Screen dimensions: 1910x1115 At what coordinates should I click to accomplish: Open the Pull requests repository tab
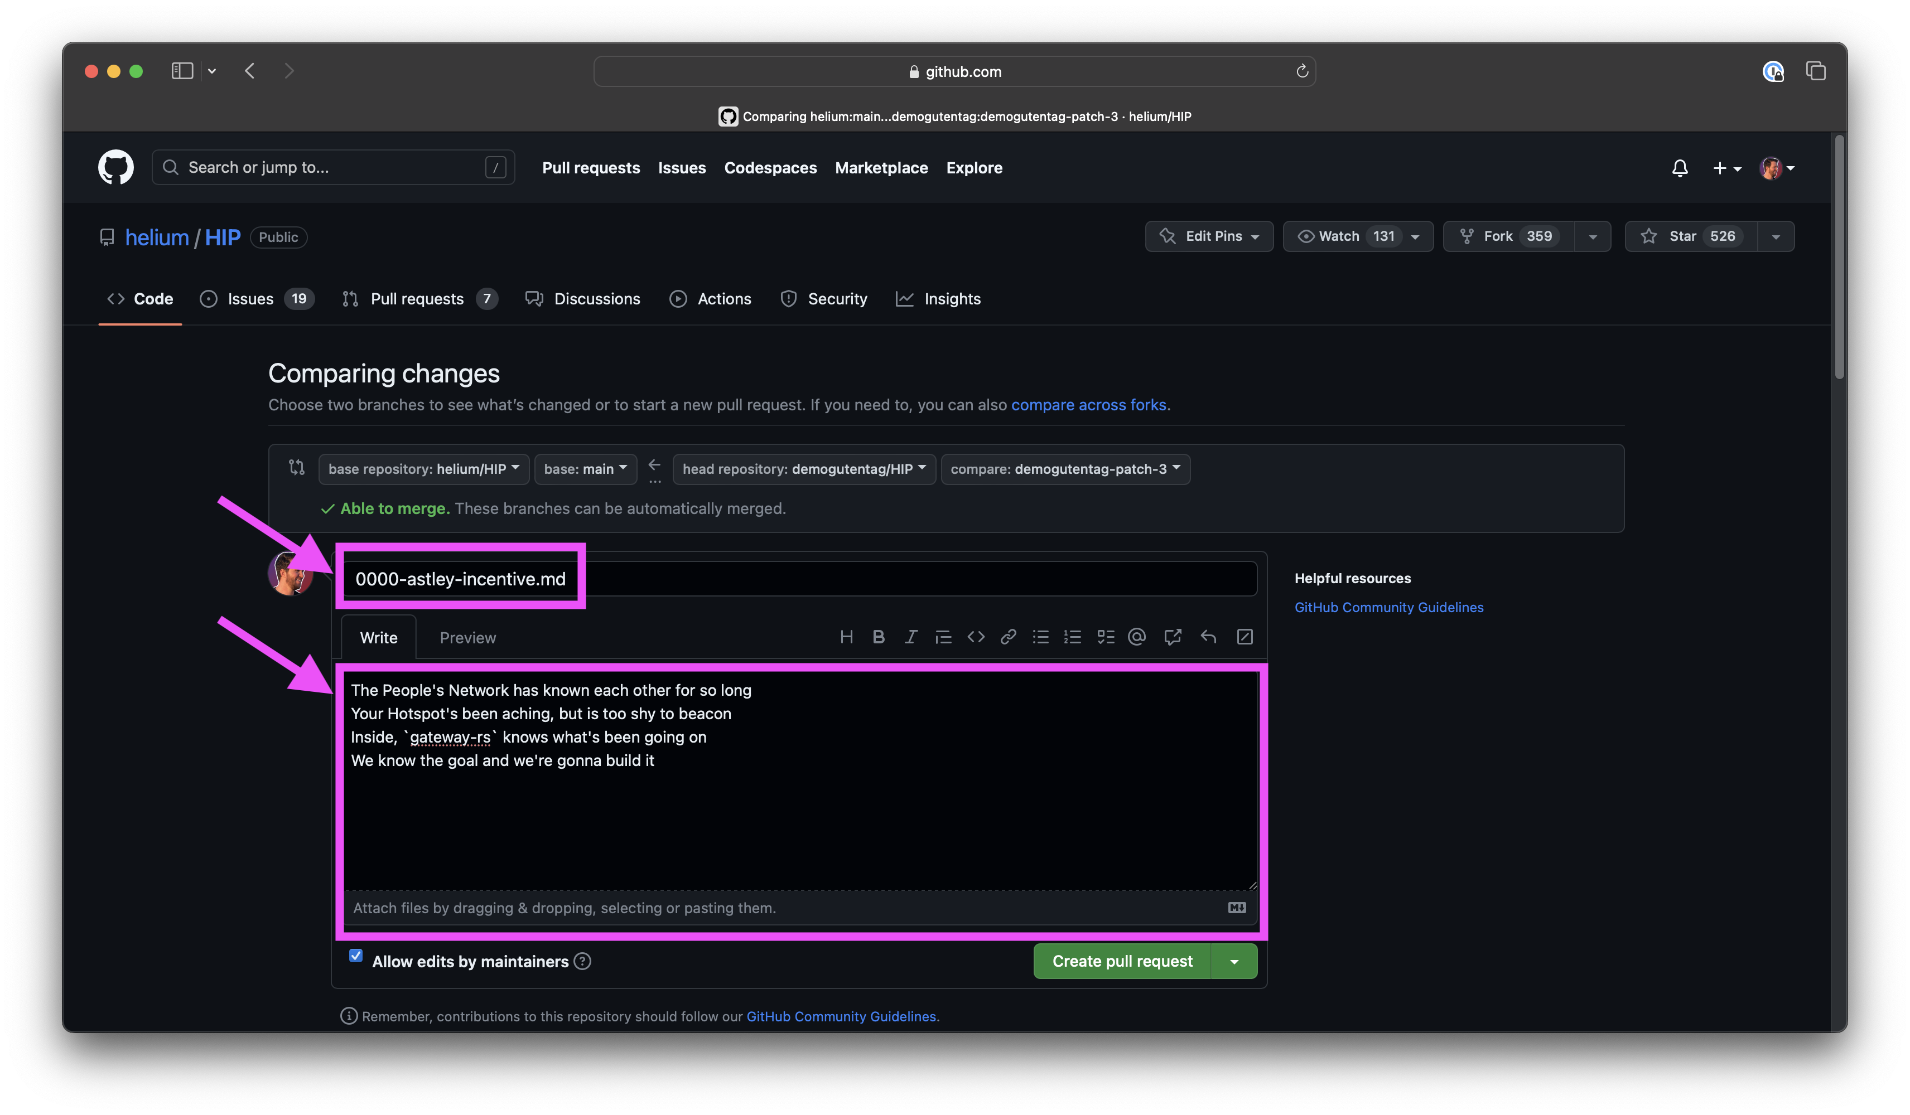417,299
